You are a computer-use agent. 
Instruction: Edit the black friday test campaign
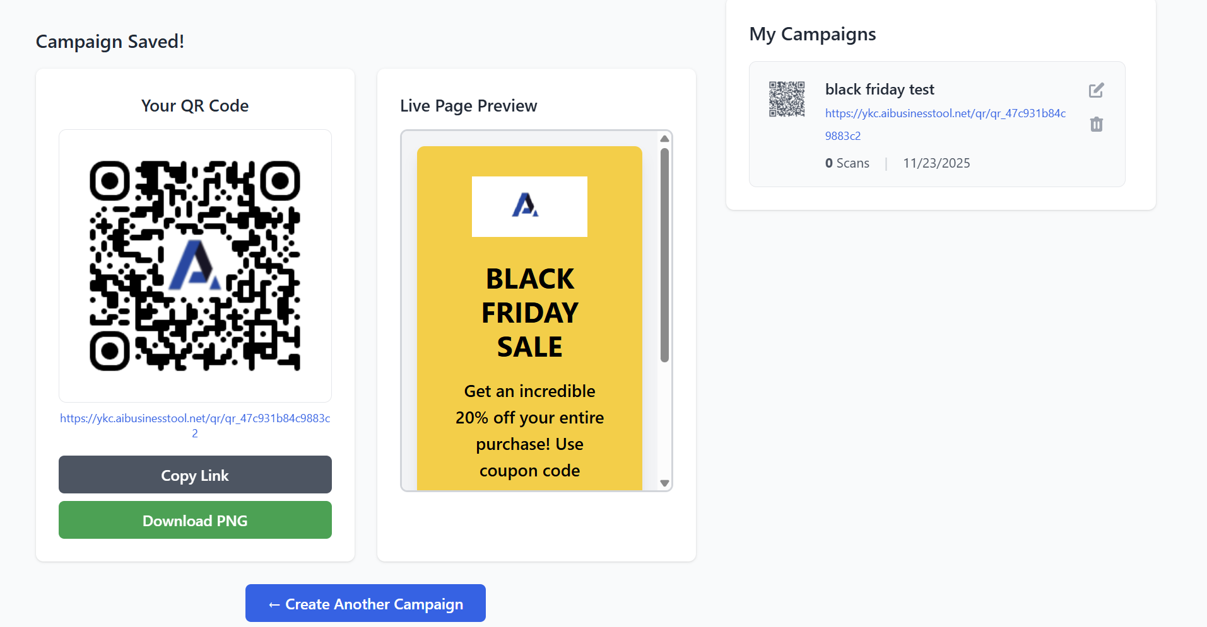pyautogui.click(x=1096, y=90)
